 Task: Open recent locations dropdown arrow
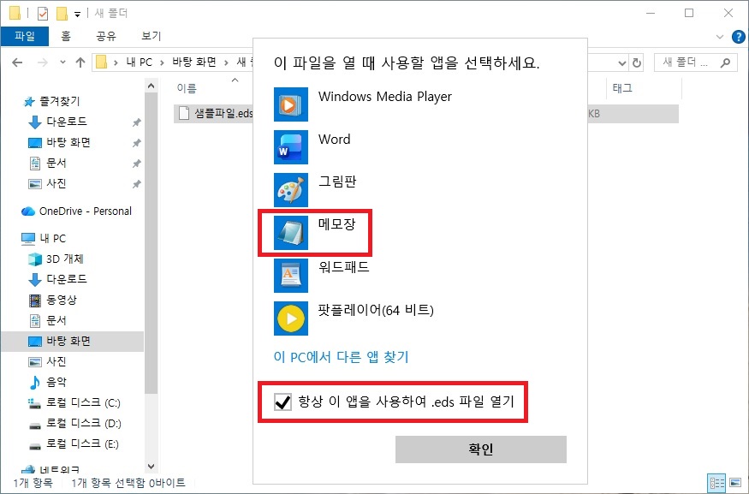(62, 62)
